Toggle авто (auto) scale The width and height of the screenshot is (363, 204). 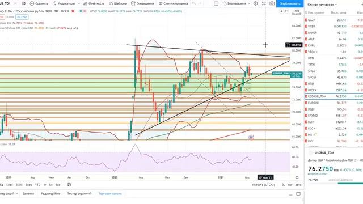298,185
